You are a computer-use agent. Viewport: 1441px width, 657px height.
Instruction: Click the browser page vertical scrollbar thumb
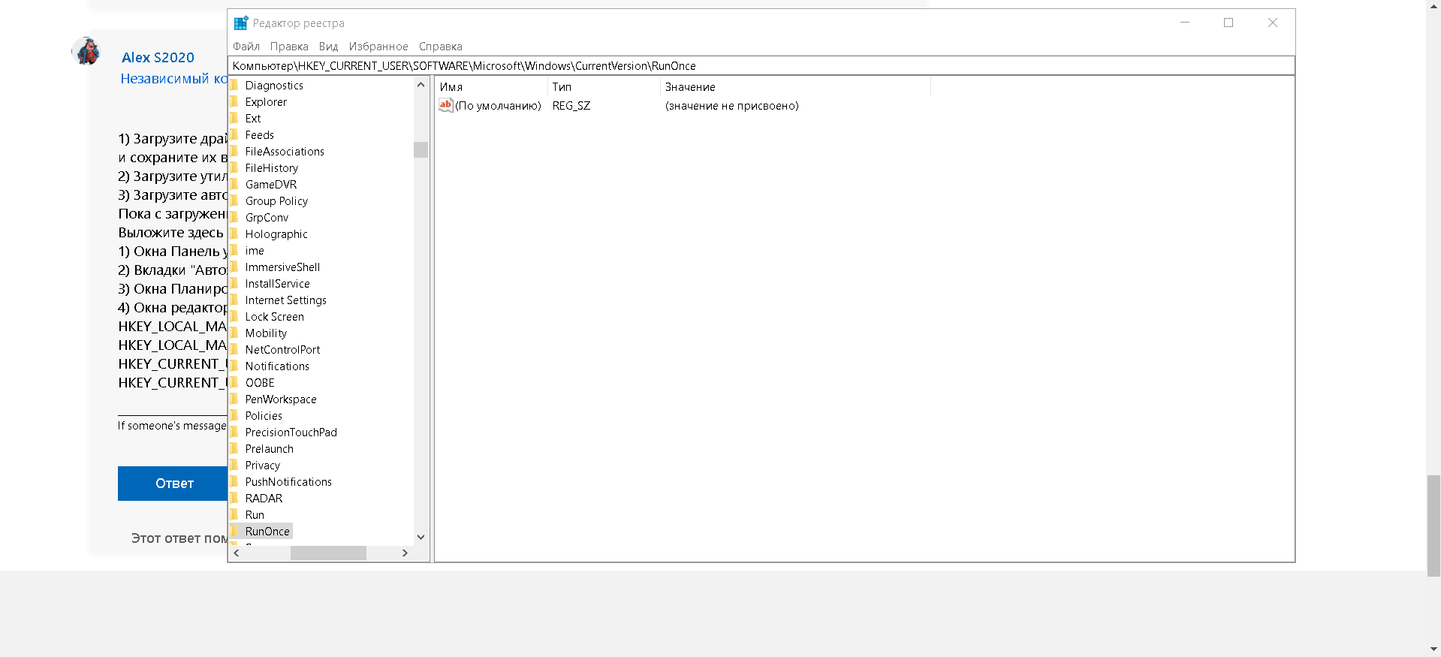pyautogui.click(x=1433, y=526)
